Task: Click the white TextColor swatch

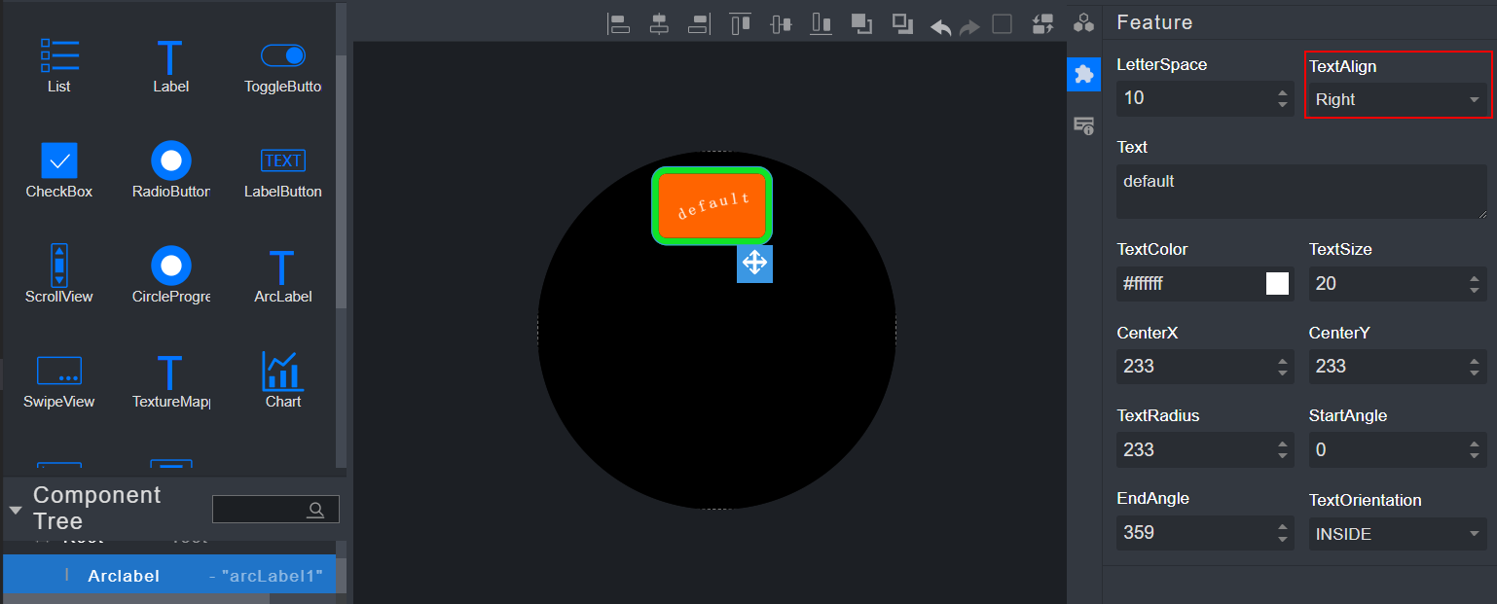Action: pyautogui.click(x=1277, y=283)
